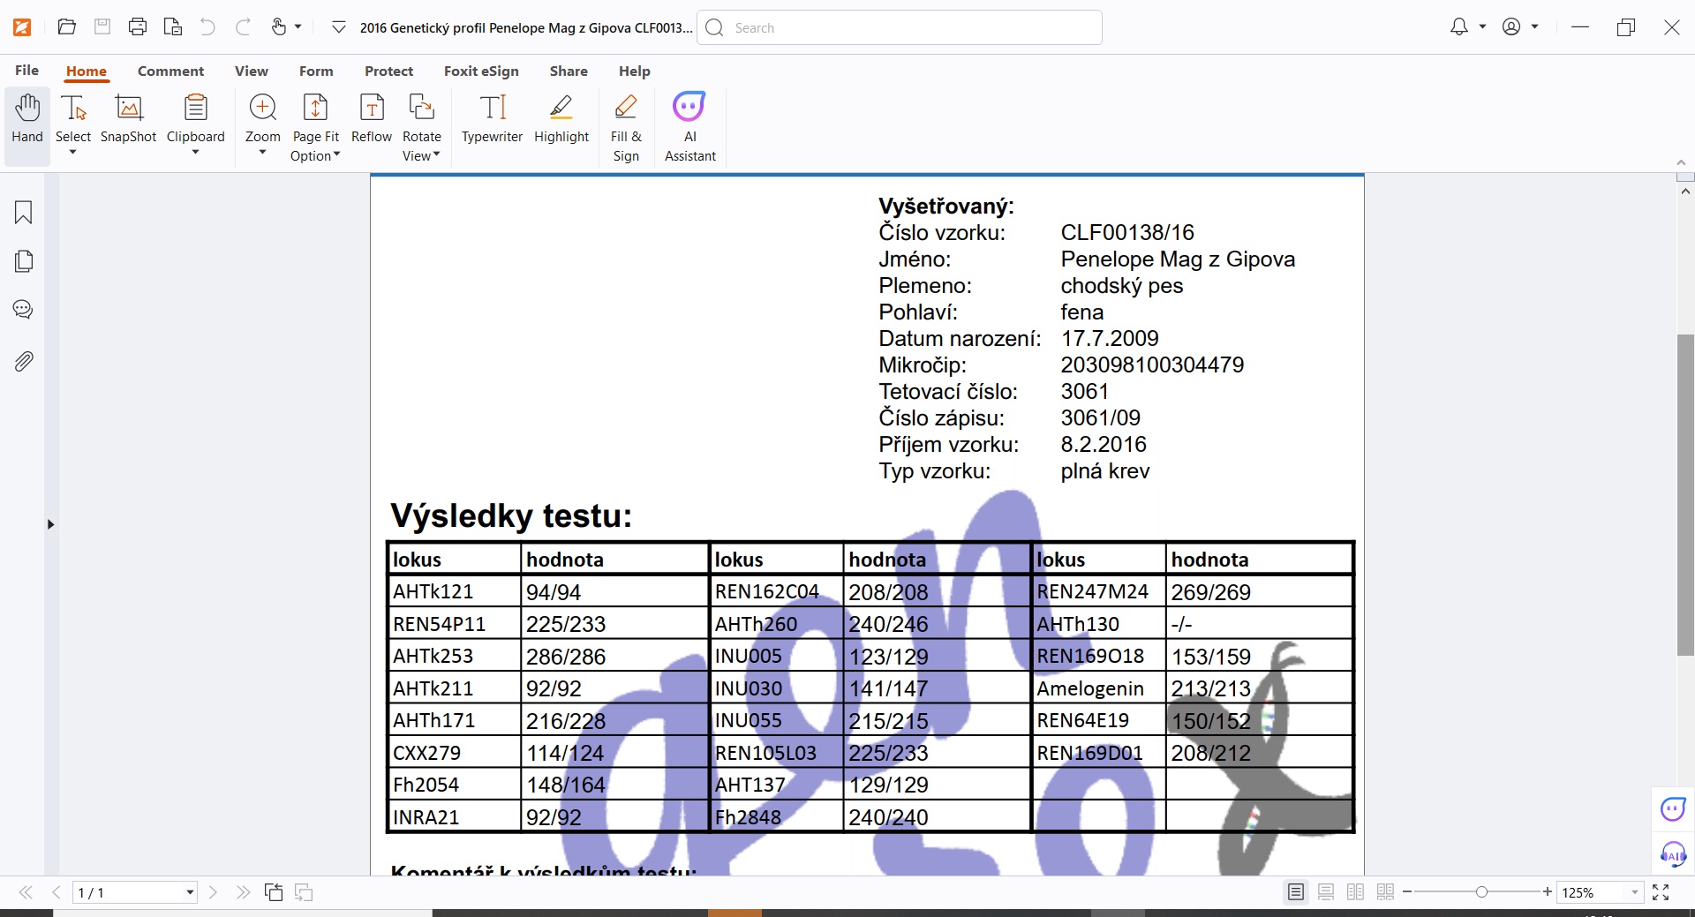The height and width of the screenshot is (917, 1695).
Task: Open the page number dropdown
Action: (189, 892)
